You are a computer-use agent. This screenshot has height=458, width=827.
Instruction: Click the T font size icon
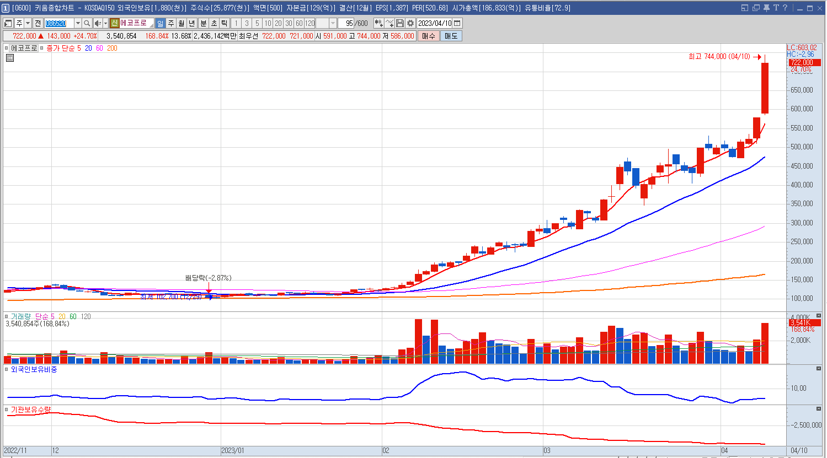pyautogui.click(x=776, y=8)
